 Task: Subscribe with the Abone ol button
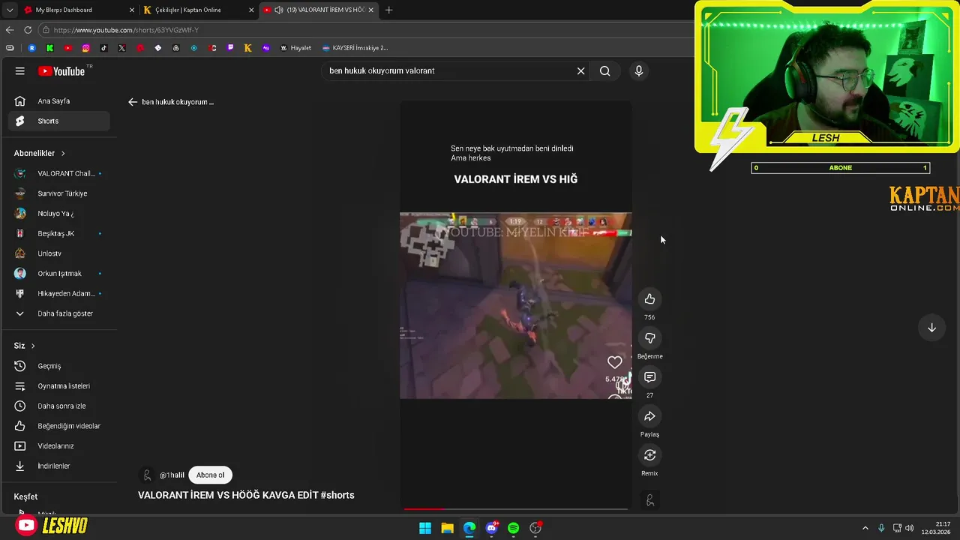210,475
